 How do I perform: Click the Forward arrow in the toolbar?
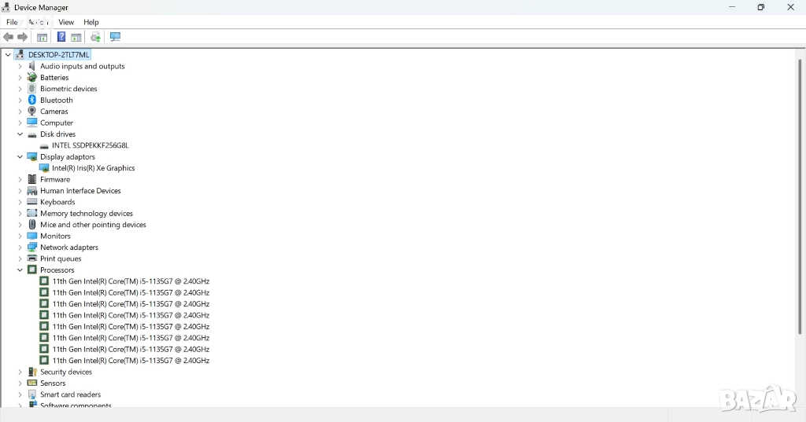(x=22, y=37)
